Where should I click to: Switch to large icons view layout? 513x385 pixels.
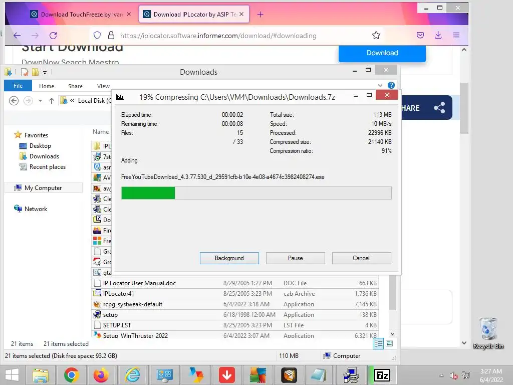pyautogui.click(x=389, y=344)
